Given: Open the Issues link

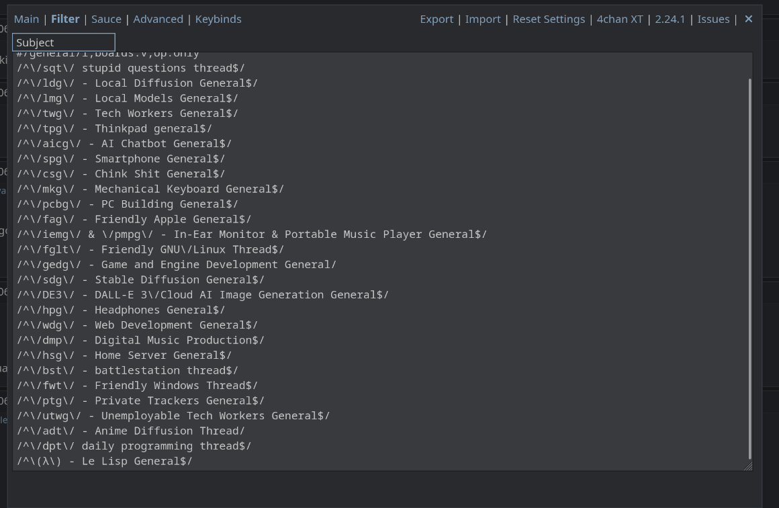Looking at the screenshot, I should (713, 19).
